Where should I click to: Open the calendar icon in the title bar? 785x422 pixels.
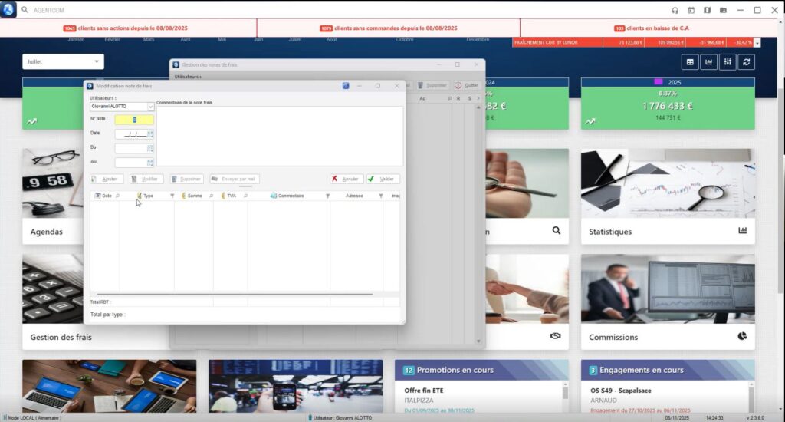click(691, 11)
